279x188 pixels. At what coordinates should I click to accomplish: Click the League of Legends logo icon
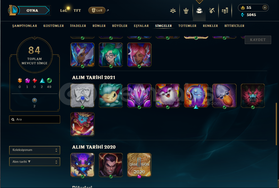pos(12,10)
